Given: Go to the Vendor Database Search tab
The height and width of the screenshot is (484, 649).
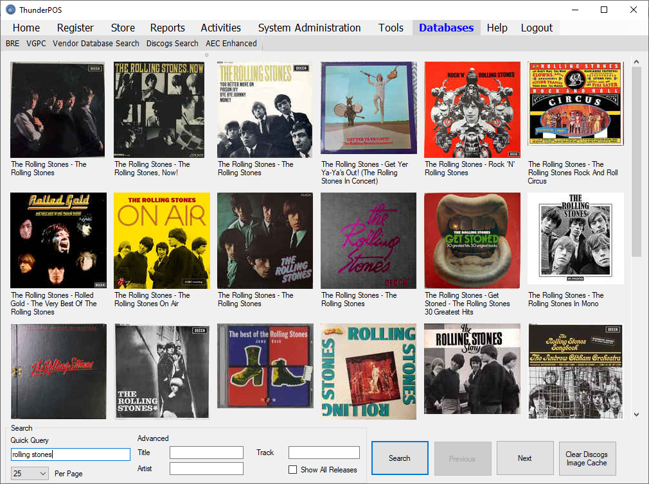Looking at the screenshot, I should pos(96,44).
